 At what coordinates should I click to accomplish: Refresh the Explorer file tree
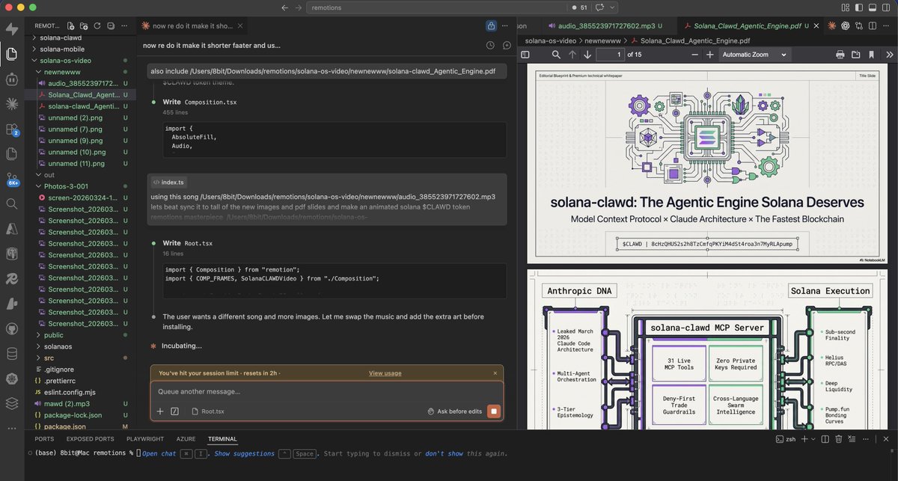(x=97, y=25)
